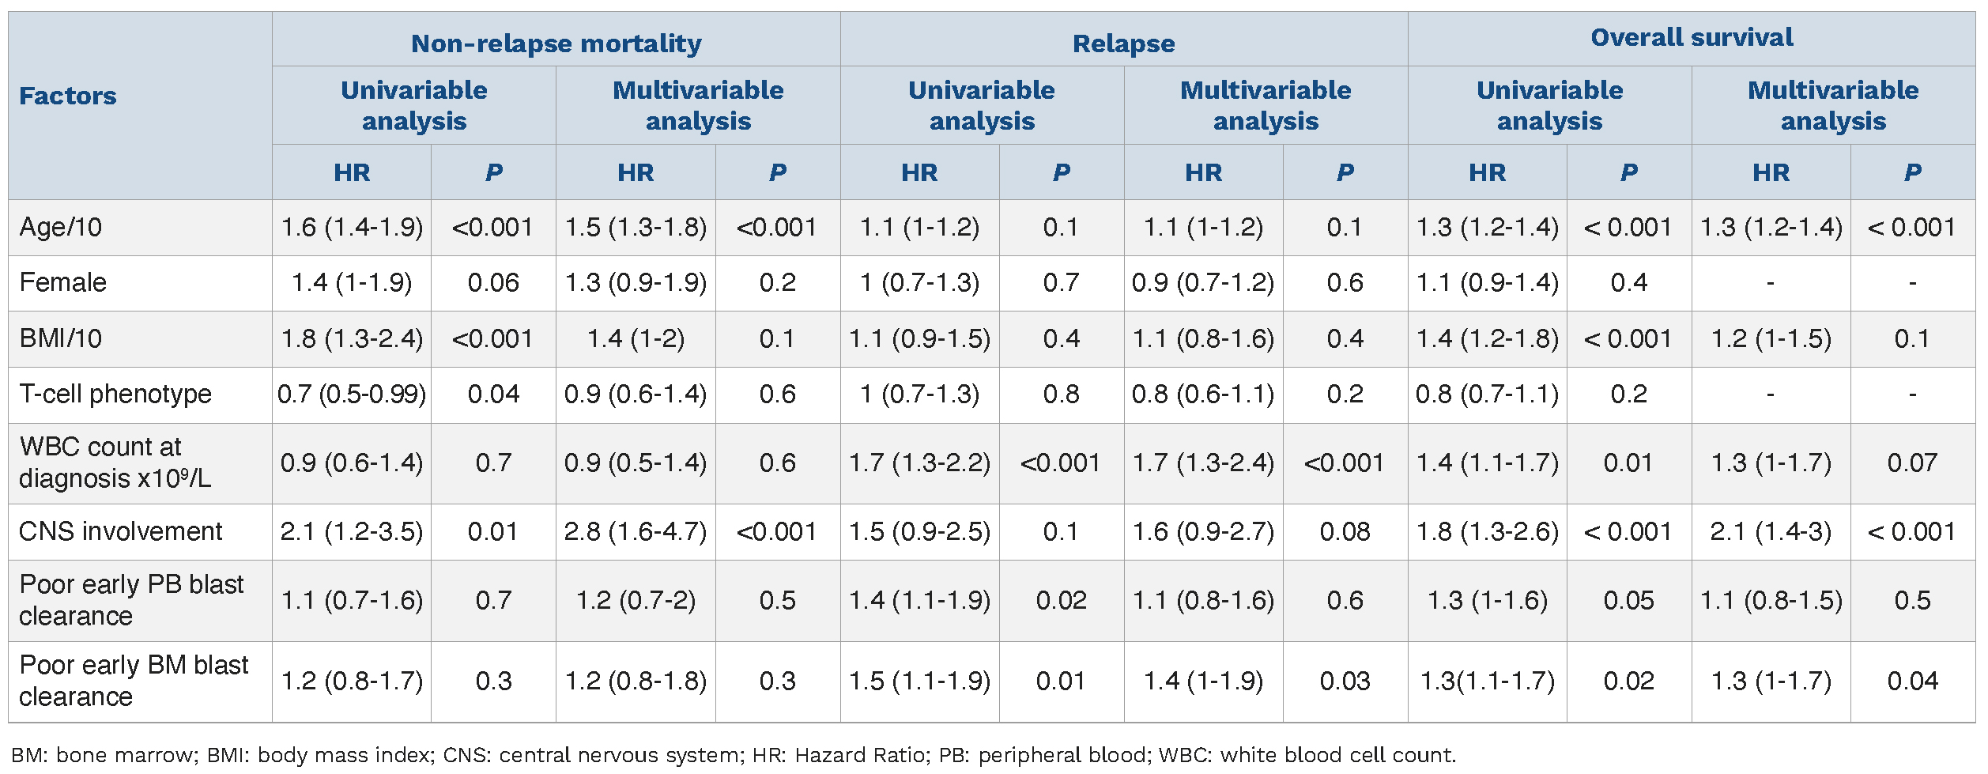Click the P value cell 0.08
Screen dimensions: 1988x774
click(1345, 531)
